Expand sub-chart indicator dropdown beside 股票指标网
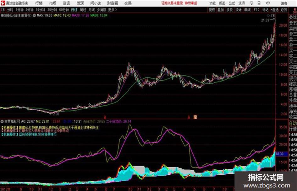This screenshot has width=297, height=191. click(x=2, y=121)
